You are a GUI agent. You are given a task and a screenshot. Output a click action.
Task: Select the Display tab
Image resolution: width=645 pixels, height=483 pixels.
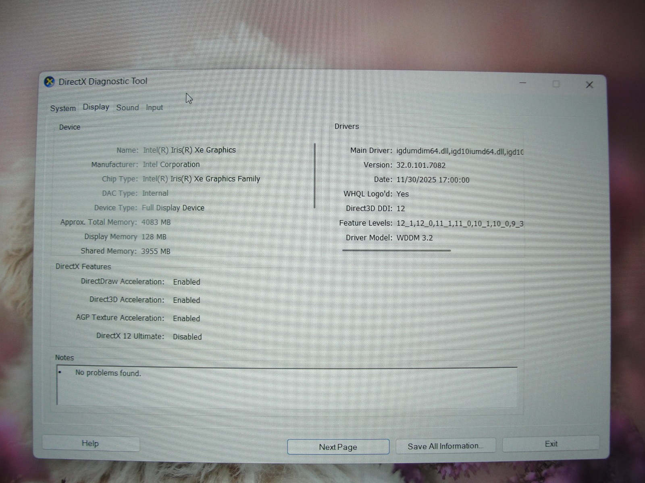pyautogui.click(x=96, y=107)
